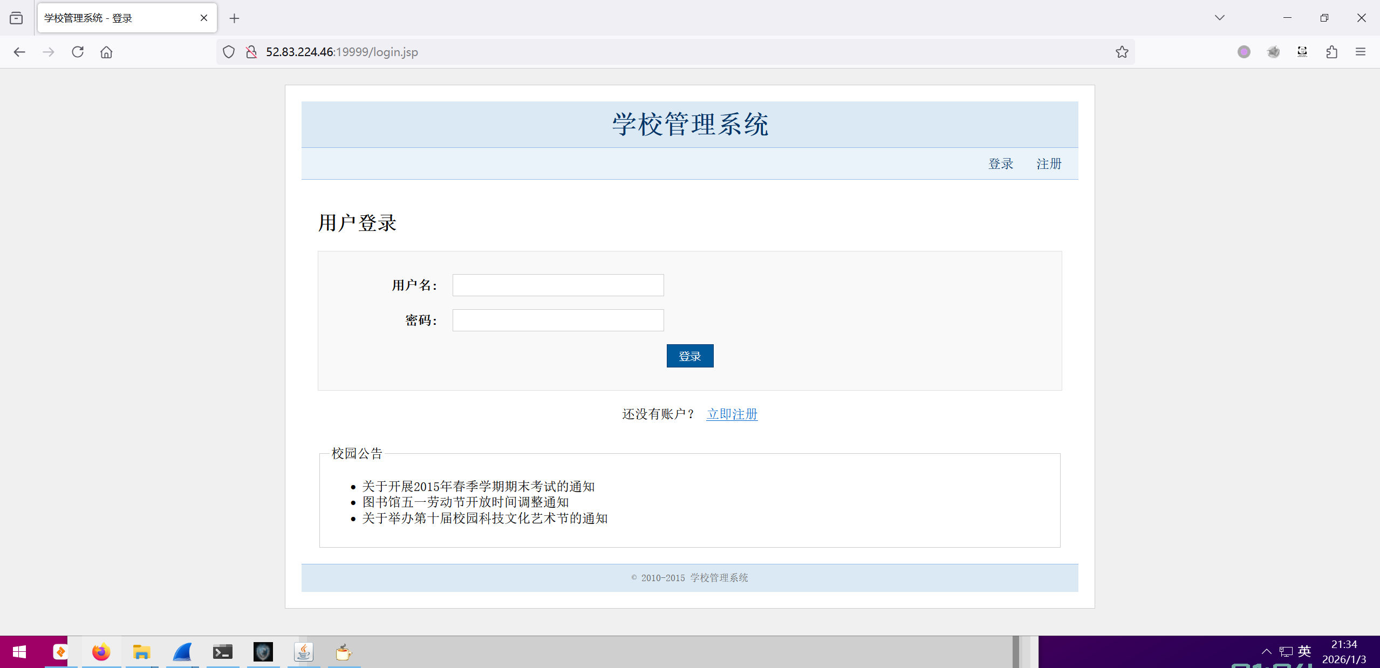The width and height of the screenshot is (1380, 668).
Task: Open the recent browsing tab overview
Action: [16, 18]
